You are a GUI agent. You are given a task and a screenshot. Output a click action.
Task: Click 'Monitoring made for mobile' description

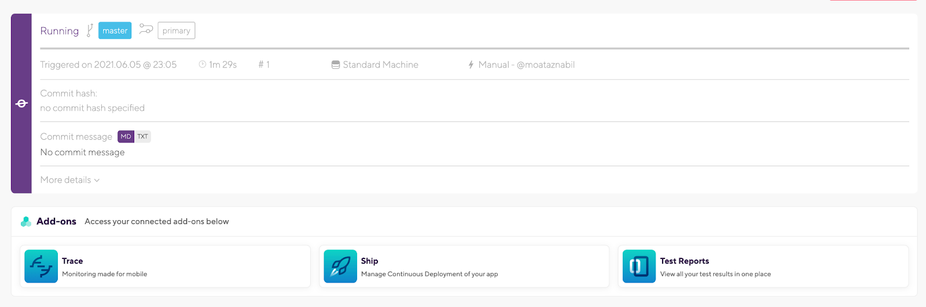pos(105,274)
